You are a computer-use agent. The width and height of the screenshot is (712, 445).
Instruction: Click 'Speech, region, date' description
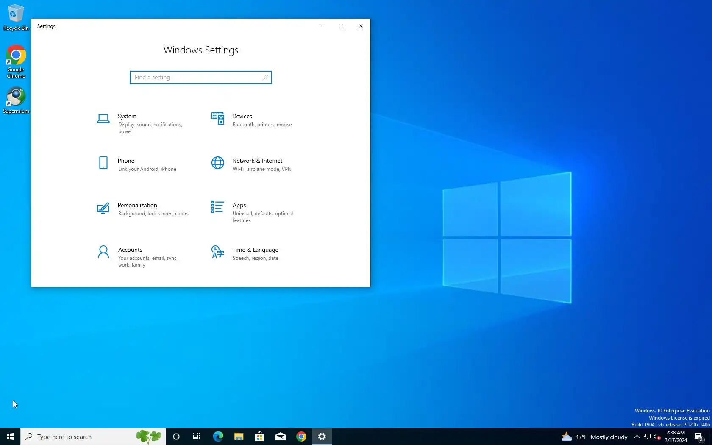[256, 258]
